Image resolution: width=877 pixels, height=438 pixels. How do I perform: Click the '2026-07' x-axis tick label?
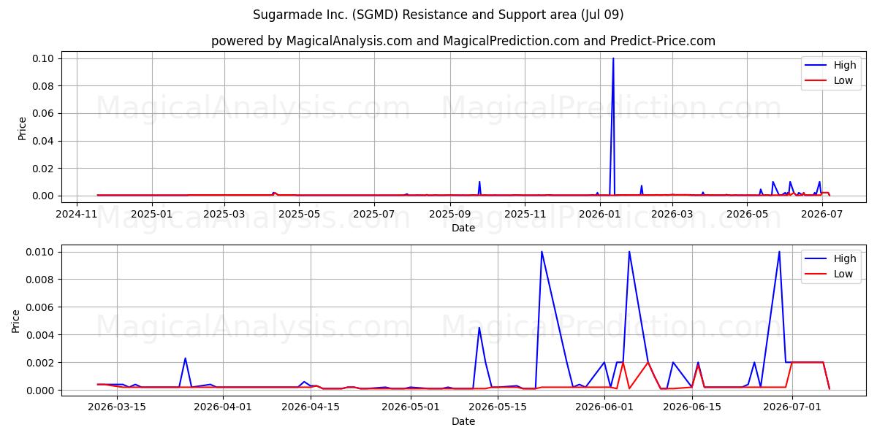tap(824, 214)
